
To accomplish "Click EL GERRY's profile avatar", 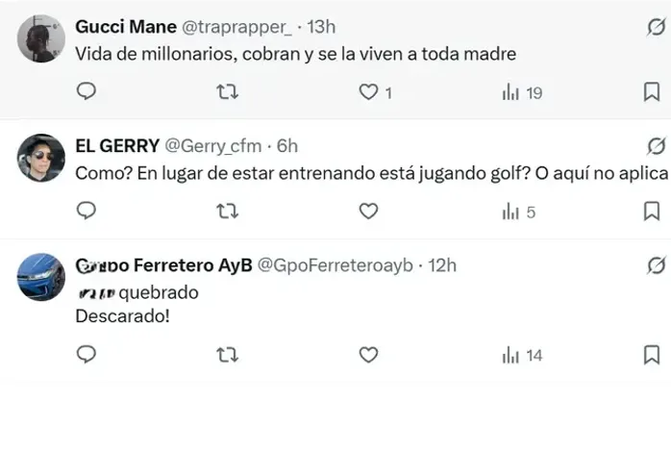I will 41,158.
